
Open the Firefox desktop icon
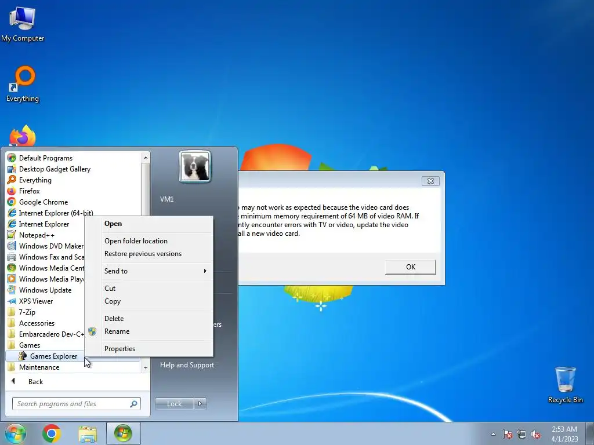click(x=23, y=136)
